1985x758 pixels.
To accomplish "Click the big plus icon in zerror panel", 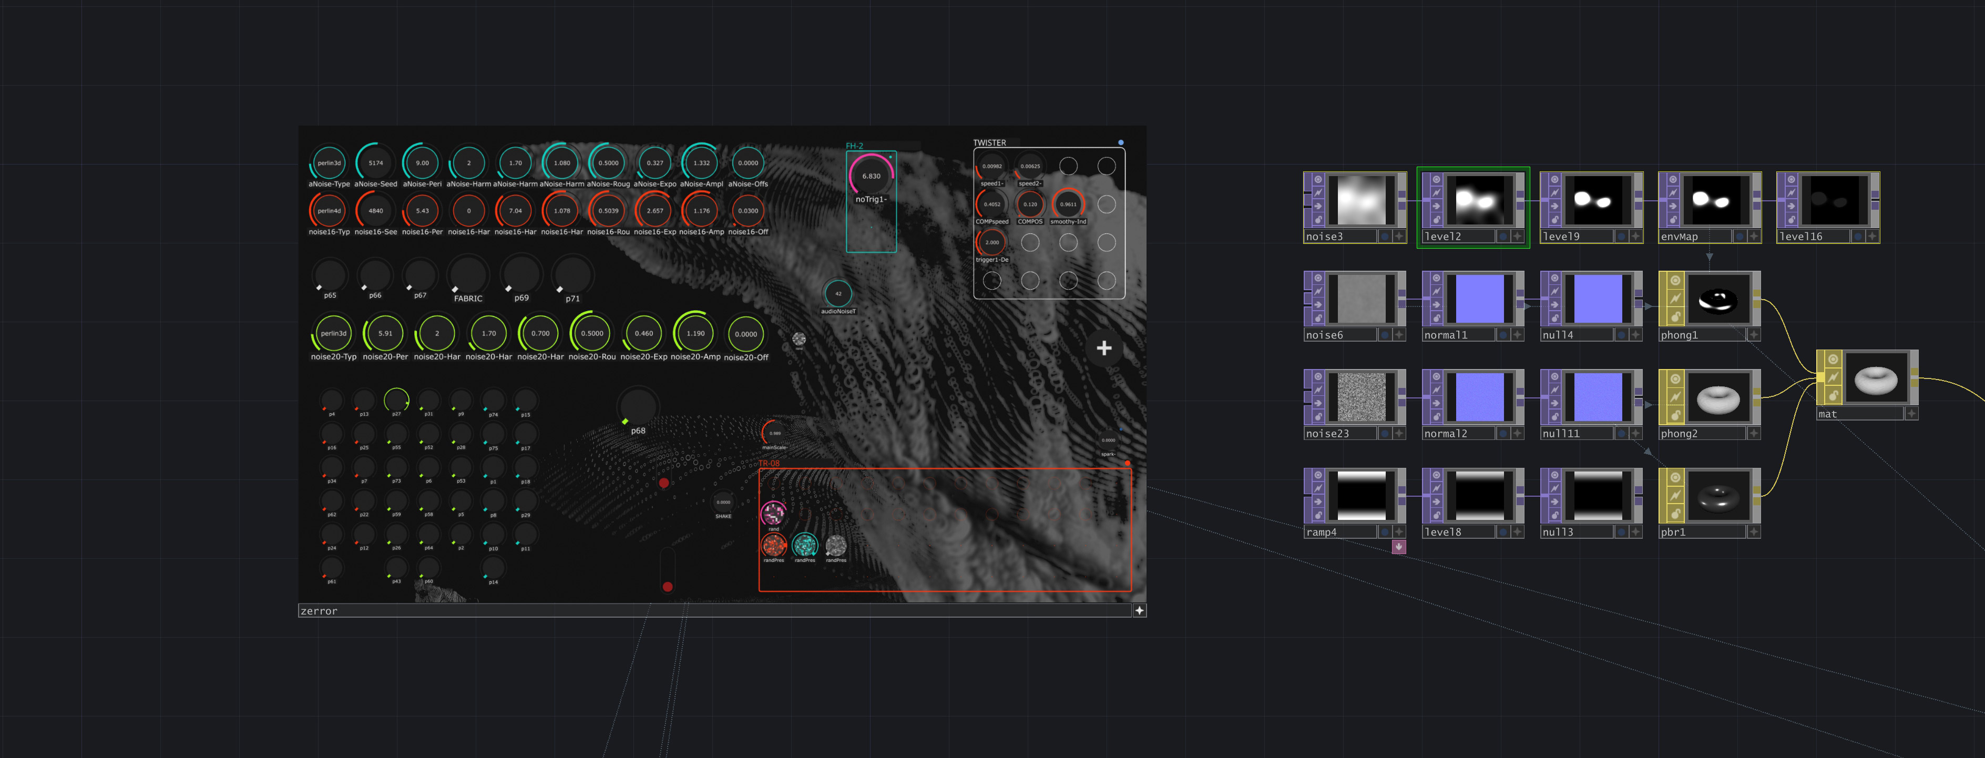I will pyautogui.click(x=1103, y=348).
